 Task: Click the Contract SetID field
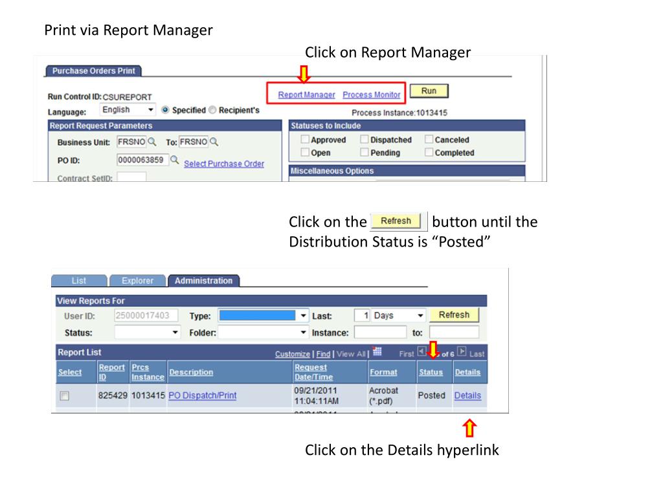131,177
